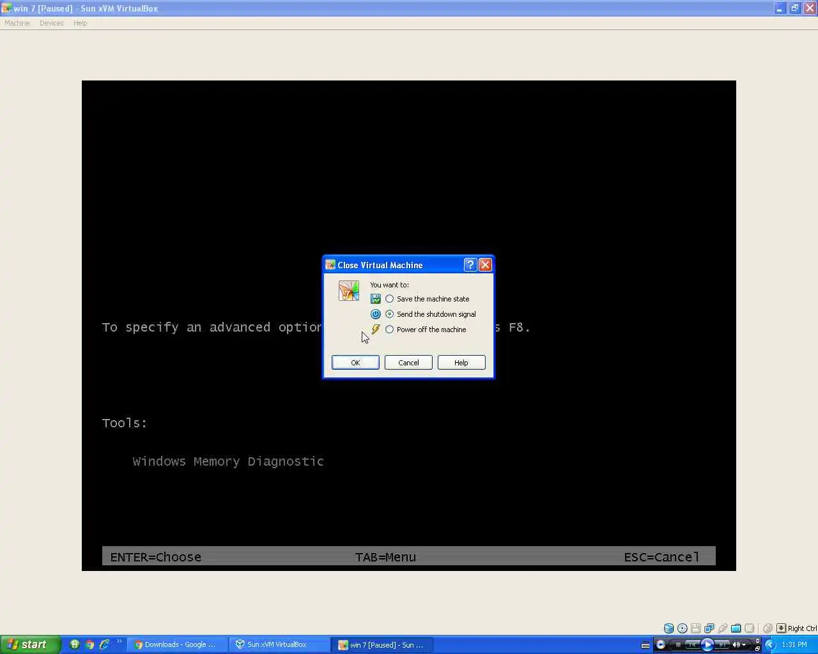This screenshot has width=818, height=654.
Task: Click the USB devices indicator in status bar
Action: (x=723, y=628)
